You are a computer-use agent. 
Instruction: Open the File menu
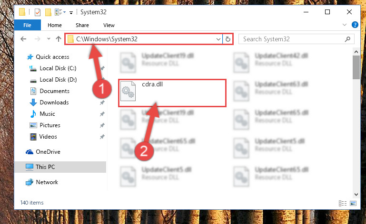click(27, 25)
